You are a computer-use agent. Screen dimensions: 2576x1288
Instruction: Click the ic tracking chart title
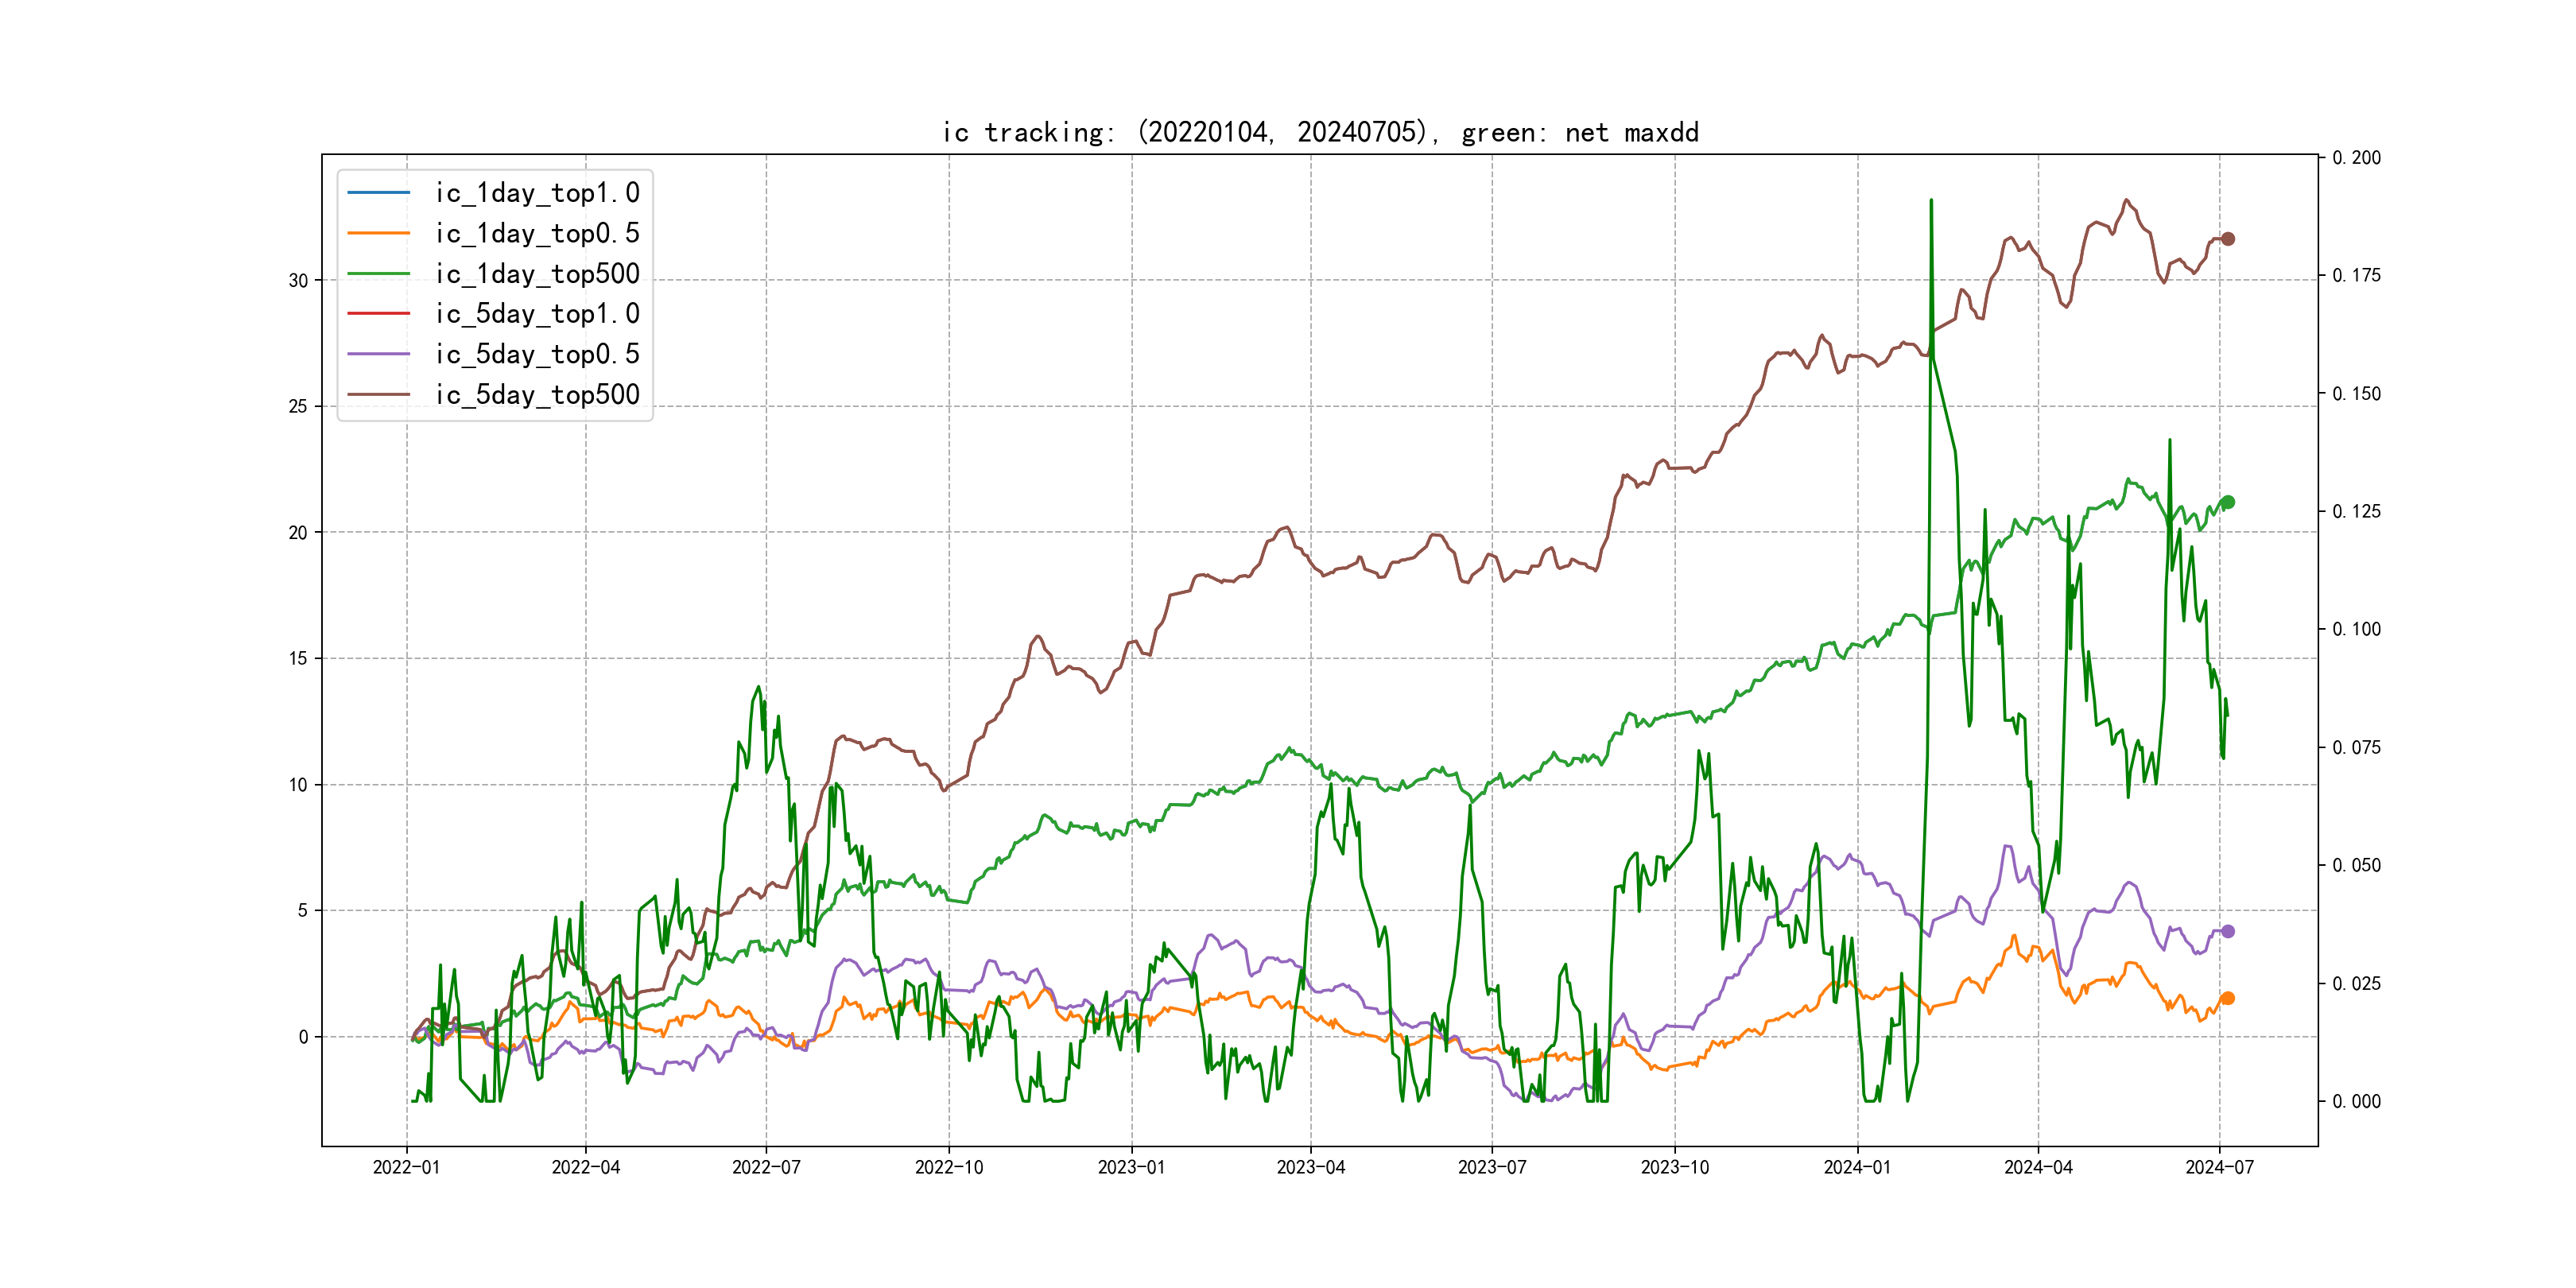pyautogui.click(x=1320, y=132)
